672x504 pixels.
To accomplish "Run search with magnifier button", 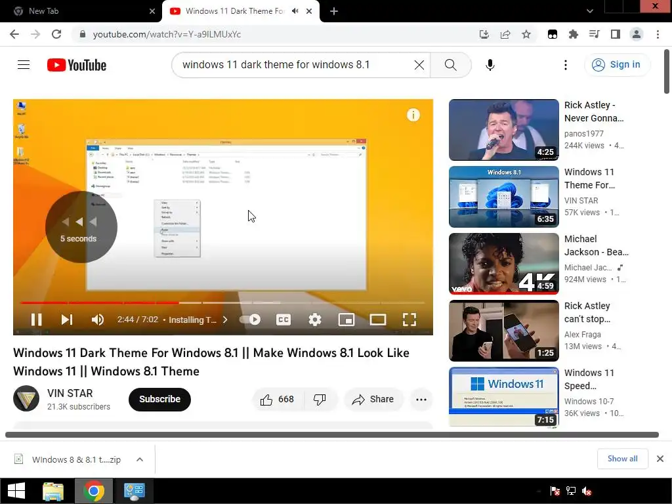I will 451,65.
